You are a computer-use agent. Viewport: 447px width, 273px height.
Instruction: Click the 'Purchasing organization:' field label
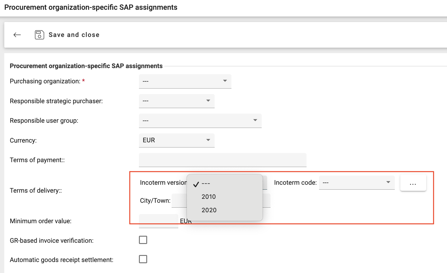(x=45, y=81)
